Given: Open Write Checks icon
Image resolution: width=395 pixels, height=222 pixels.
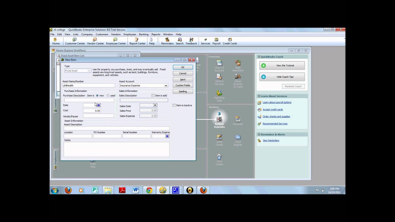Looking at the screenshot, I should tap(219, 140).
